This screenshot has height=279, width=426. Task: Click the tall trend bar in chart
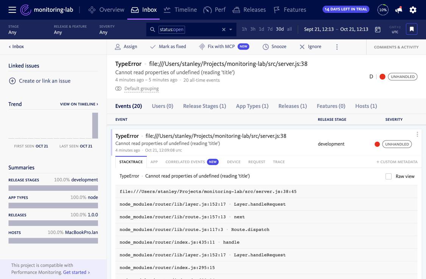coord(95,126)
